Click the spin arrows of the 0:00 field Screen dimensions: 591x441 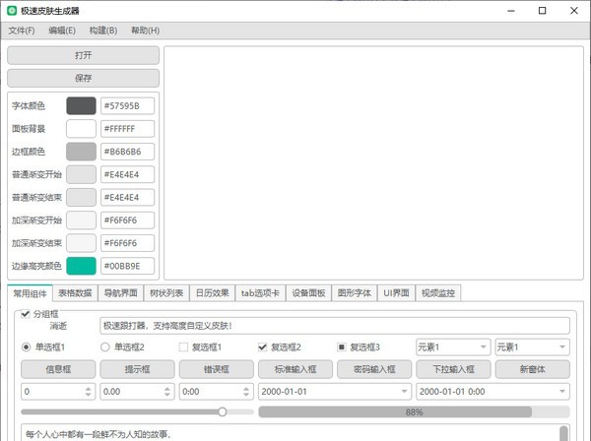246,392
